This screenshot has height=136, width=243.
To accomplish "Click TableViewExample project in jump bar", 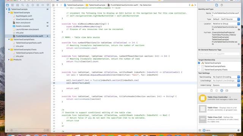I will [x=74, y=5].
